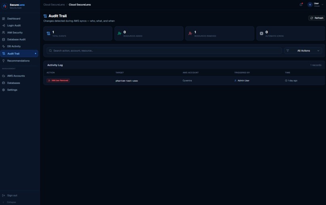Click the first Cloud SecureLens breadcrumb
The width and height of the screenshot is (326, 205).
54,4
